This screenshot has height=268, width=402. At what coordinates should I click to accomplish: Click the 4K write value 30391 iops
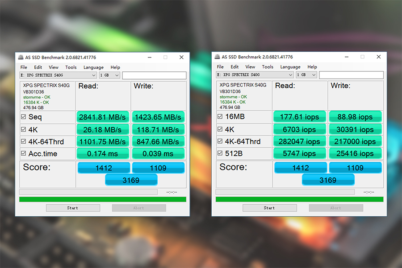356,129
